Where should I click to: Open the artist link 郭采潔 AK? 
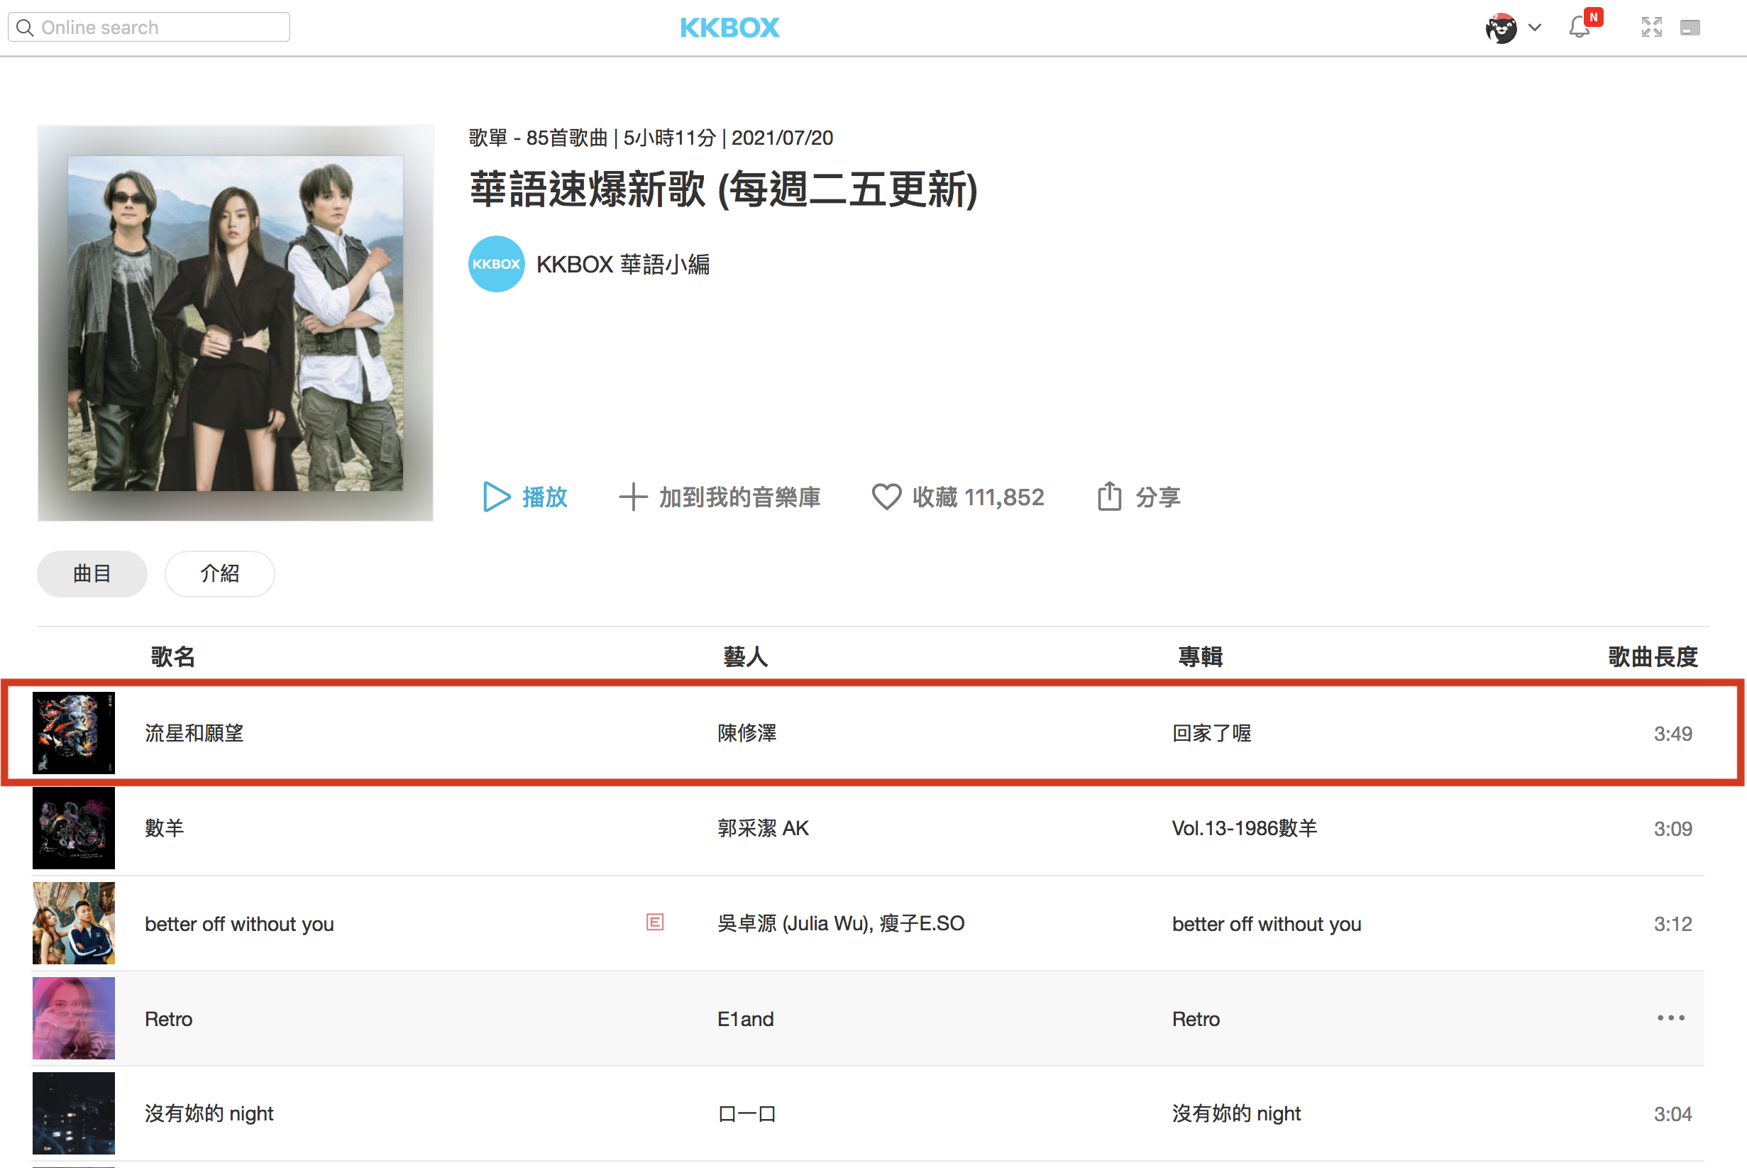(763, 828)
